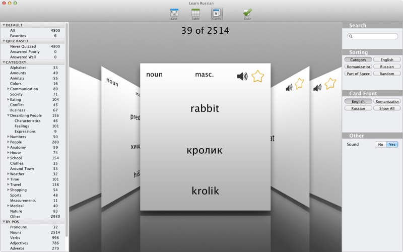The image size is (403, 252).
Task: Switch to Grid view in toolbar
Action: click(174, 14)
